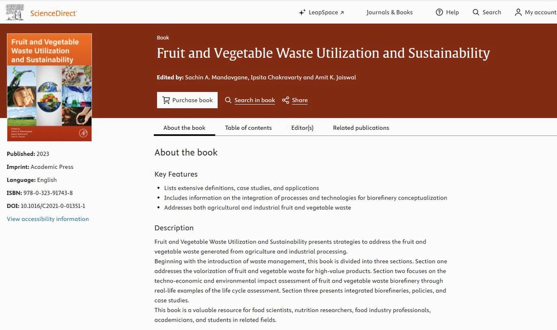The width and height of the screenshot is (557, 330).
Task: Click the Share network icon
Action: coord(286,100)
